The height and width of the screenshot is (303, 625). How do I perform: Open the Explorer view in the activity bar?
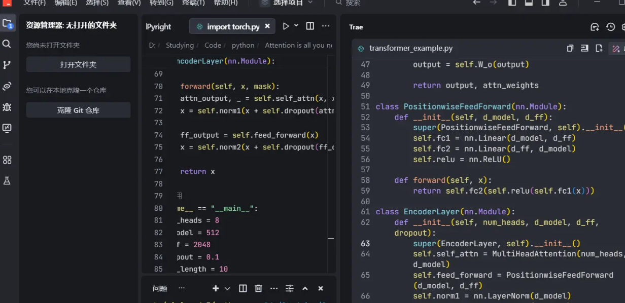pos(7,24)
